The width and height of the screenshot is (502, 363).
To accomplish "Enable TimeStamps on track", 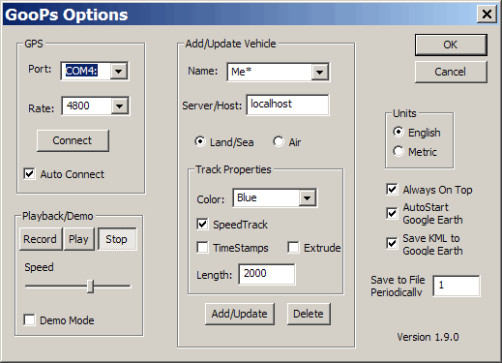I will pos(202,248).
